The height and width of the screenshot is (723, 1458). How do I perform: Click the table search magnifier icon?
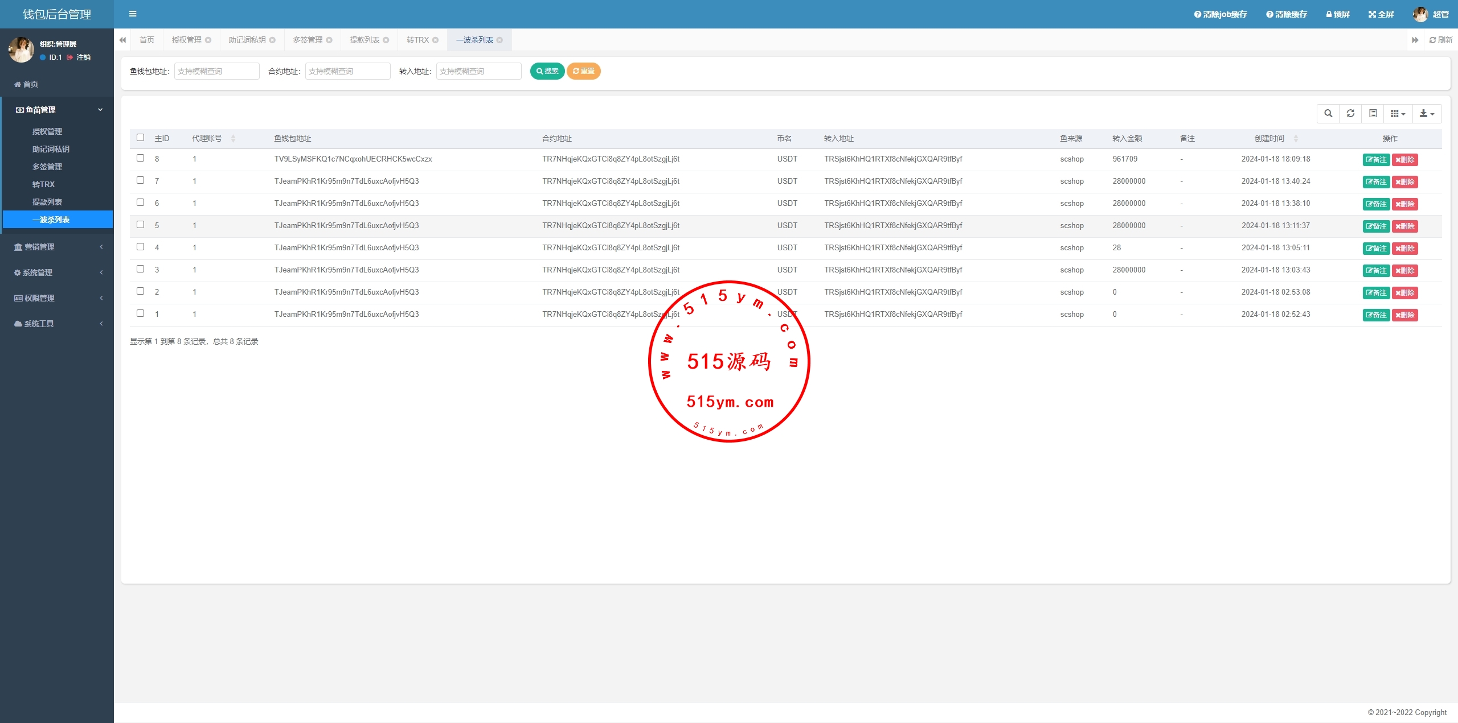1328,114
